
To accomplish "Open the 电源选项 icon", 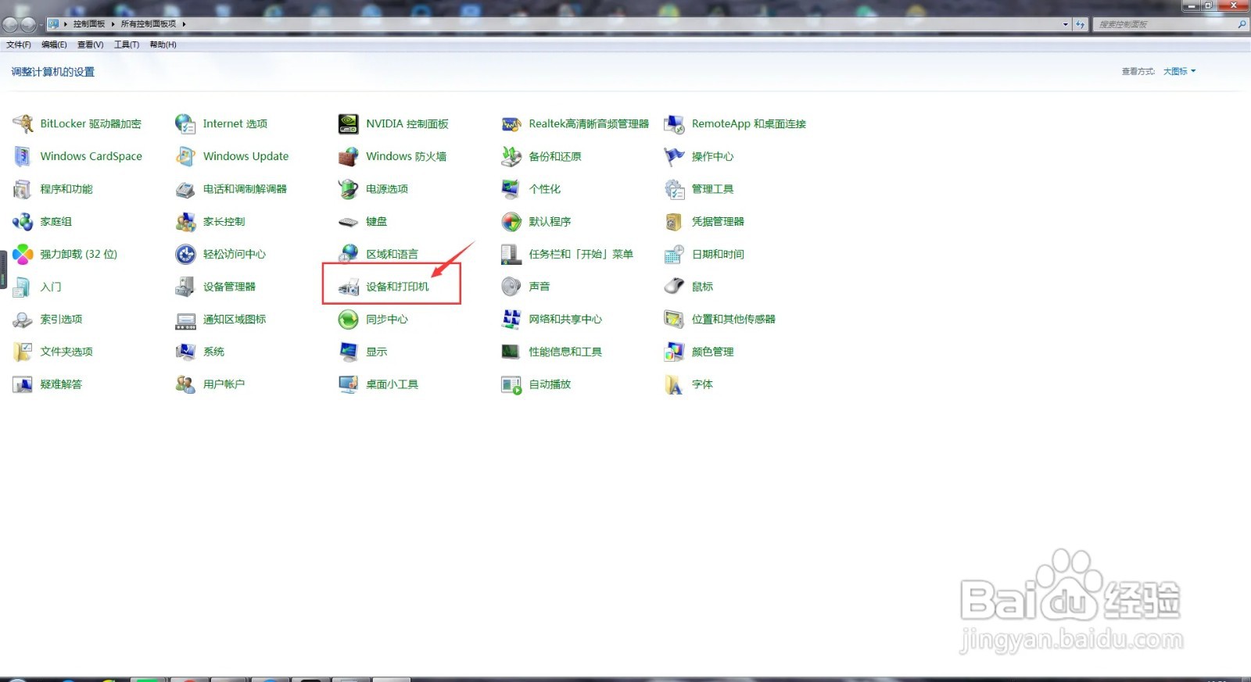I will coord(348,189).
